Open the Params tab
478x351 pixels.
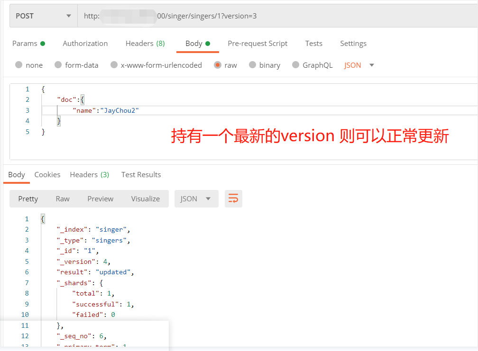click(x=28, y=44)
